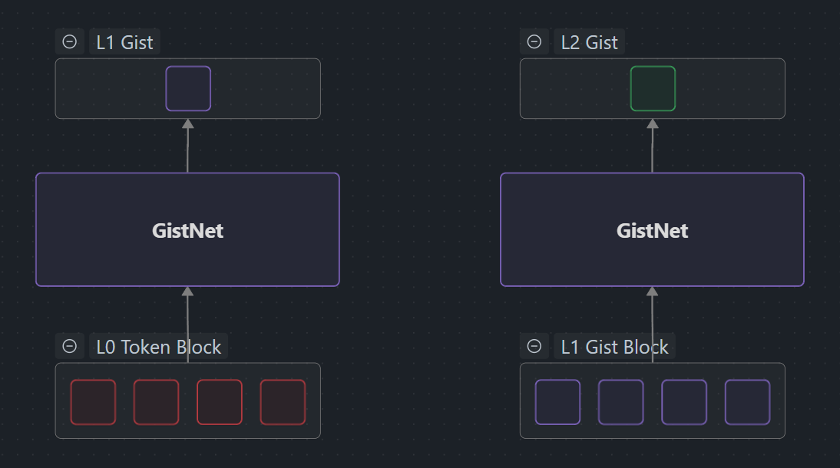Select first red token in L0 Token Block
Viewport: 840px width, 468px height.
click(x=93, y=402)
